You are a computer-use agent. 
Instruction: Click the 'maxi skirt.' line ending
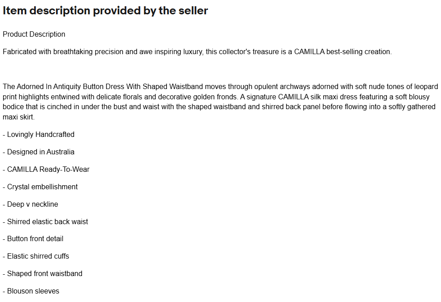tap(18, 117)
